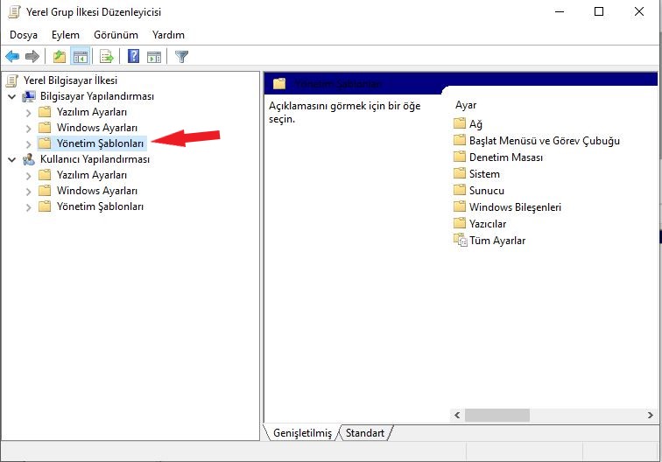Open help via the question mark icon
This screenshot has height=462, width=662.
[133, 56]
